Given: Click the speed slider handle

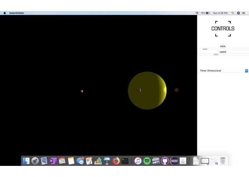Looking at the screenshot, I should click(x=216, y=54).
